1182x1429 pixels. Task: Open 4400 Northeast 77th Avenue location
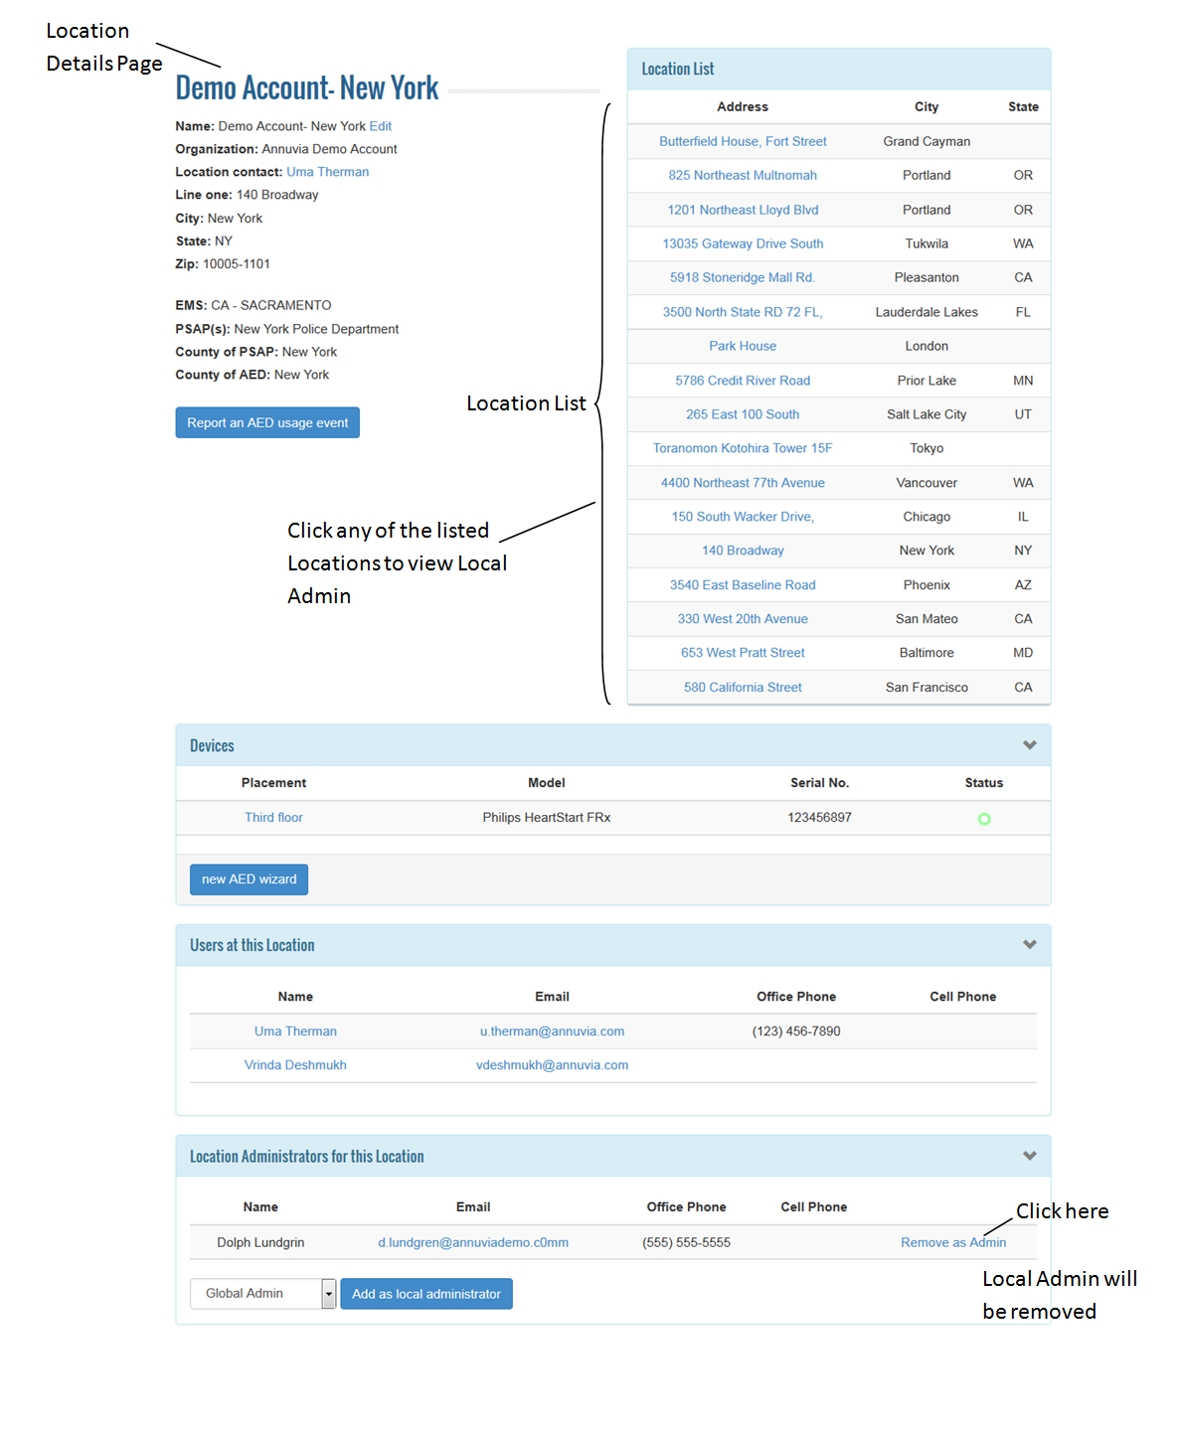743,483
